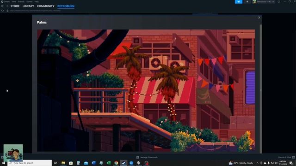
Task: Open the clock and date
Action: pos(283,163)
